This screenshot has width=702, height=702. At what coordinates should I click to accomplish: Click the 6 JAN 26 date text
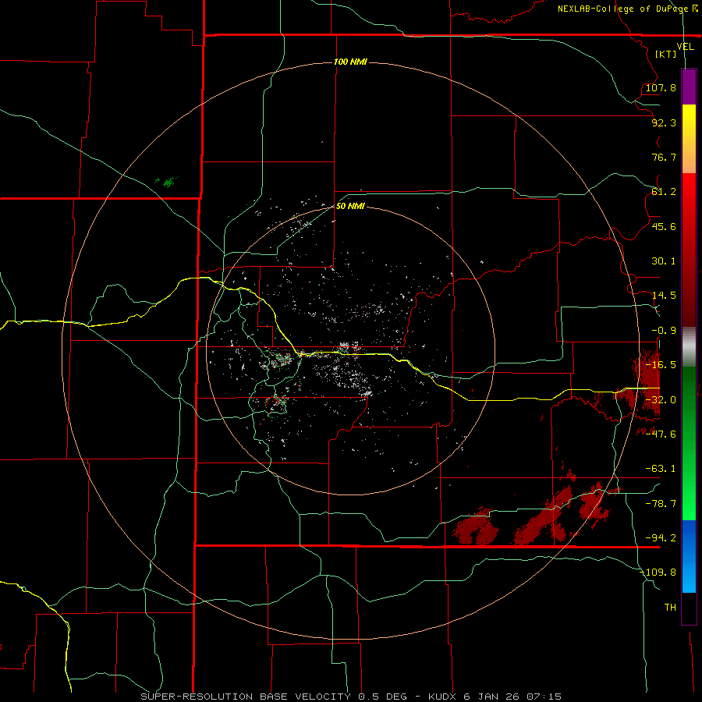click(492, 697)
